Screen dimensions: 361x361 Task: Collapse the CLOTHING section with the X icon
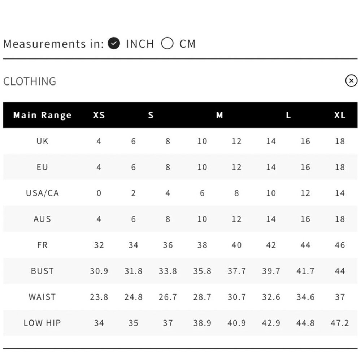coord(351,81)
